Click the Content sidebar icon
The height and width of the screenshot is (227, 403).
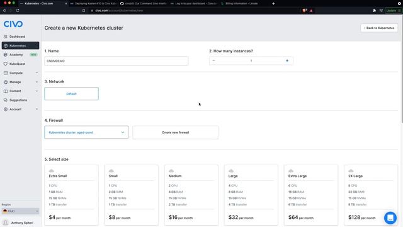tap(6, 91)
